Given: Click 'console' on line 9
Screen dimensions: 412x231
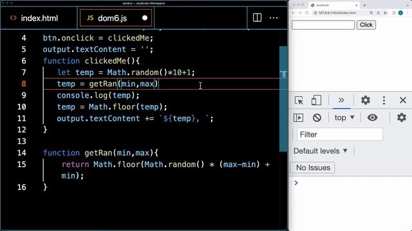Looking at the screenshot, I should 73,96.
